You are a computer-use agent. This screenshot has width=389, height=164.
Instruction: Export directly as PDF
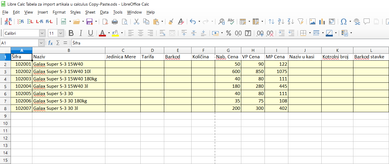point(105,21)
